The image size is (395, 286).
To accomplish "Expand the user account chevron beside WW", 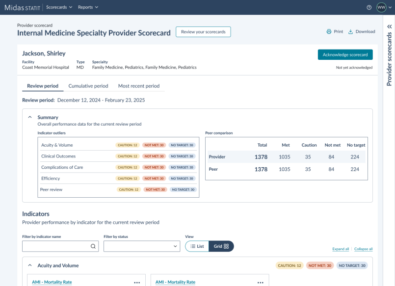I will tap(390, 7).
